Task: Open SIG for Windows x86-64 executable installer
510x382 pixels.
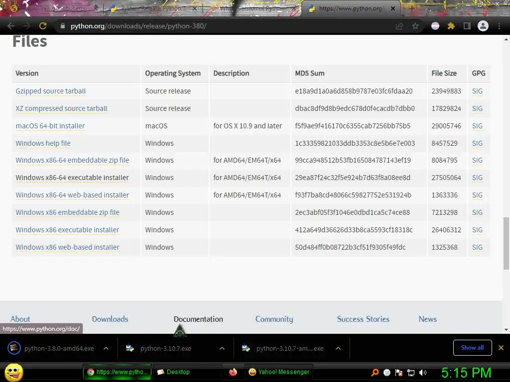Action: [477, 178]
